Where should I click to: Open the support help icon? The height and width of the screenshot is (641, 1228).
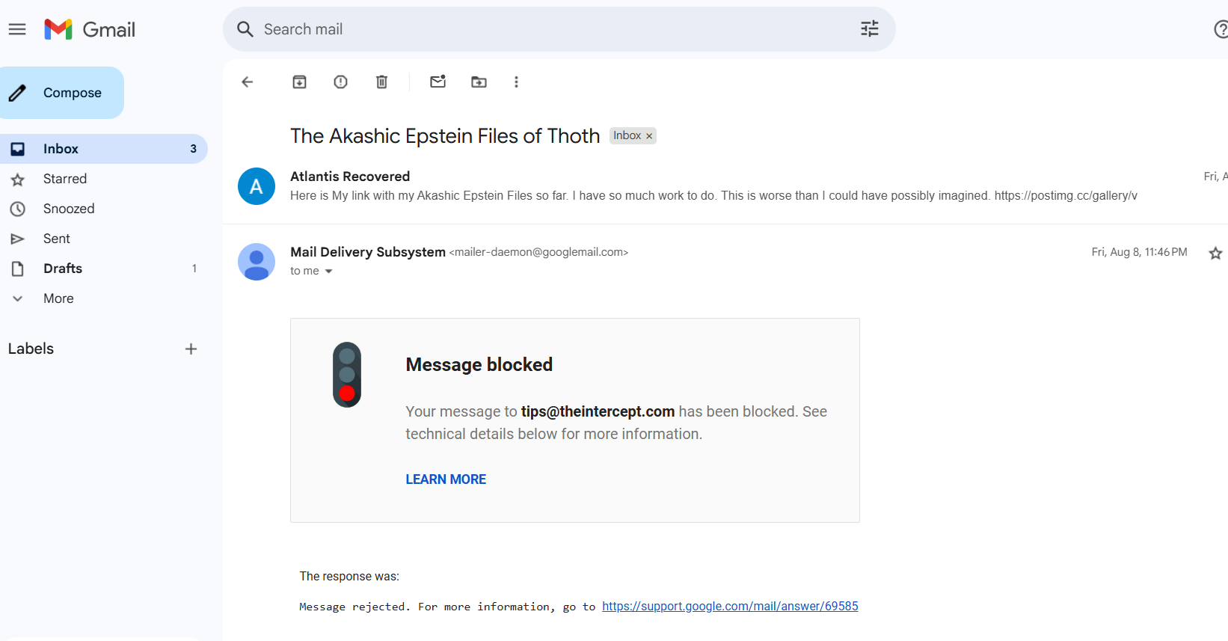click(1221, 29)
